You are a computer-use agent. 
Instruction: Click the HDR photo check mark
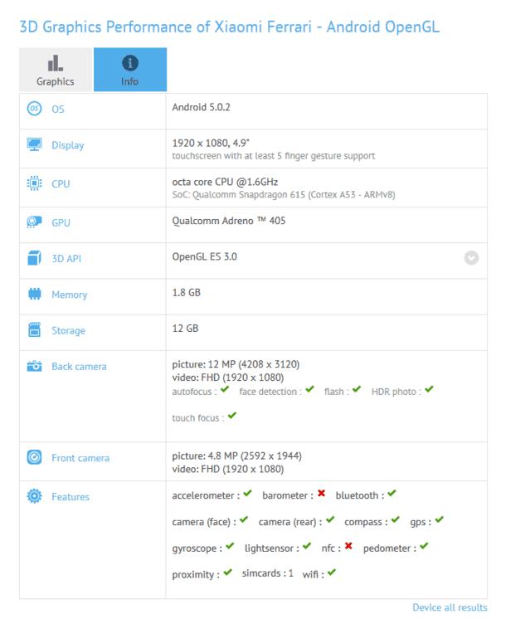(429, 389)
